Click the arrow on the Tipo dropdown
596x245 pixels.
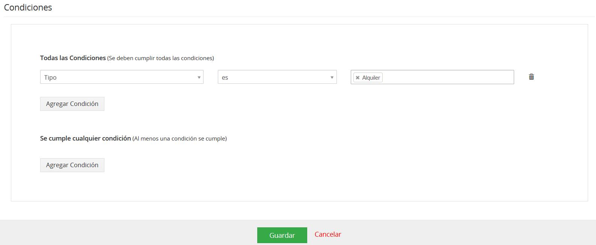click(x=199, y=77)
